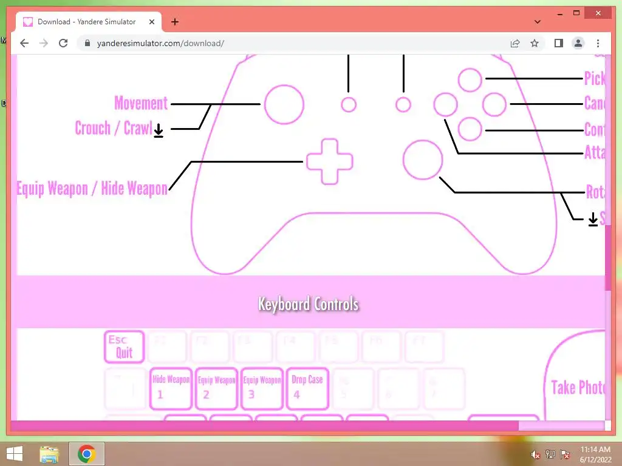622x466 pixels.
Task: Click the muted volume tray icon
Action: pyautogui.click(x=535, y=454)
